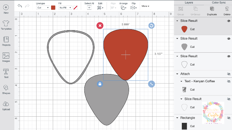Image resolution: width=232 pixels, height=130 pixels.
Task: Collapse Text - Kenyan Coffee layer
Action: coord(181,81)
